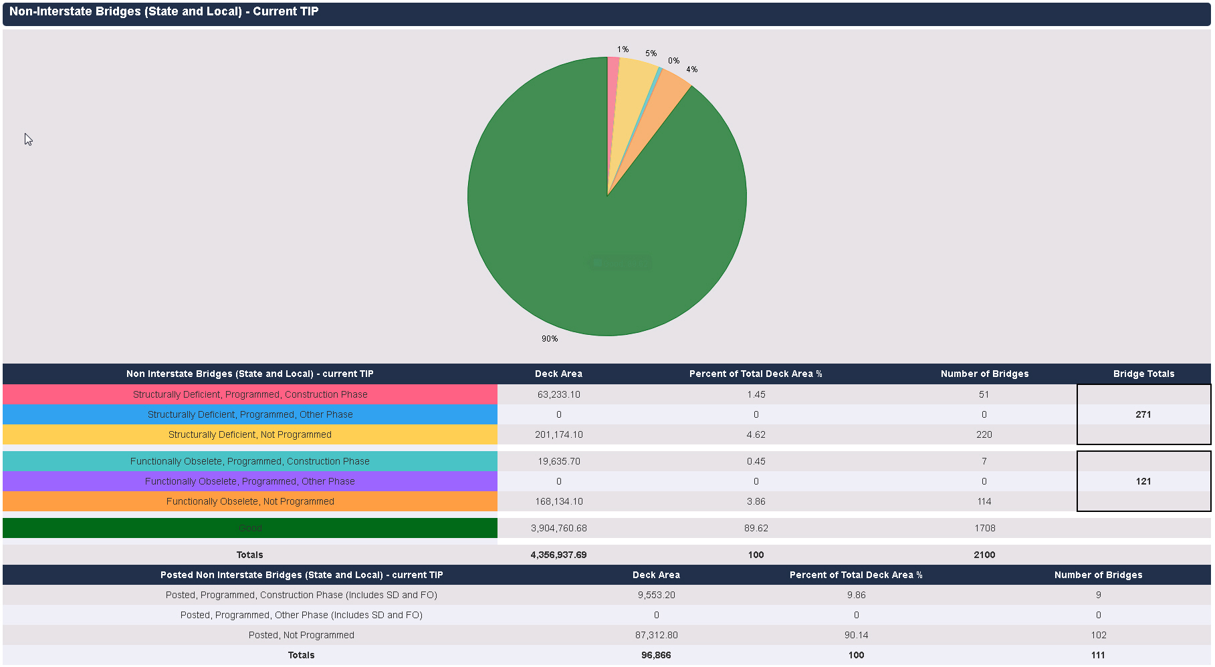
Task: Click pink Structurally Deficient Construction Phase row label
Action: click(250, 394)
